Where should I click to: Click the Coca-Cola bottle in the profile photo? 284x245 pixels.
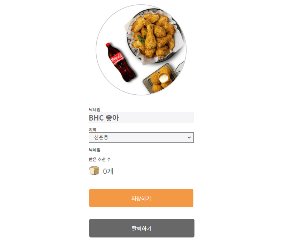(120, 62)
